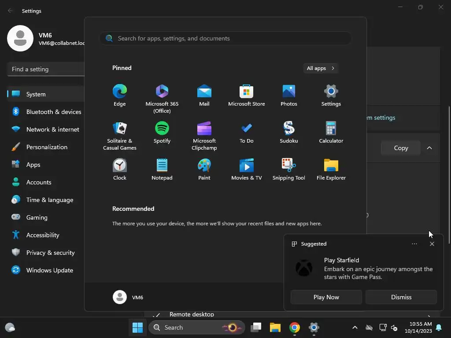Screen dimensions: 451x338
Task: Go to Network & internet settings
Action: coord(46,129)
